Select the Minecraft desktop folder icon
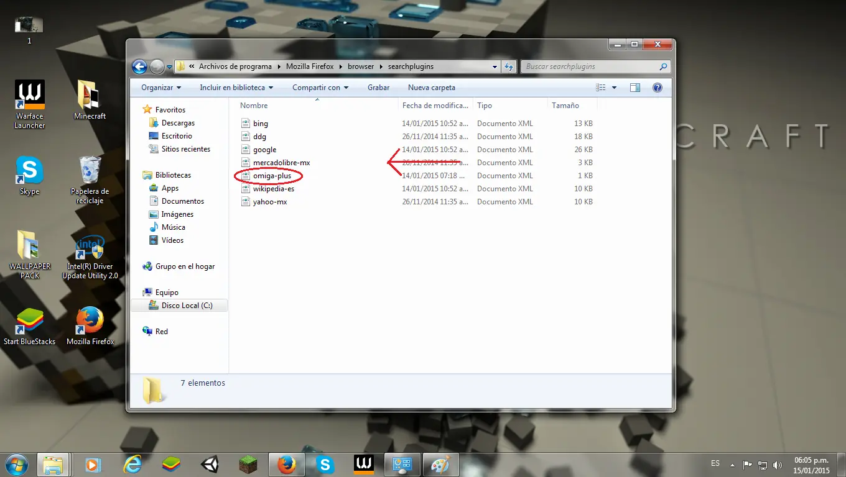Image resolution: width=846 pixels, height=477 pixels. point(90,100)
